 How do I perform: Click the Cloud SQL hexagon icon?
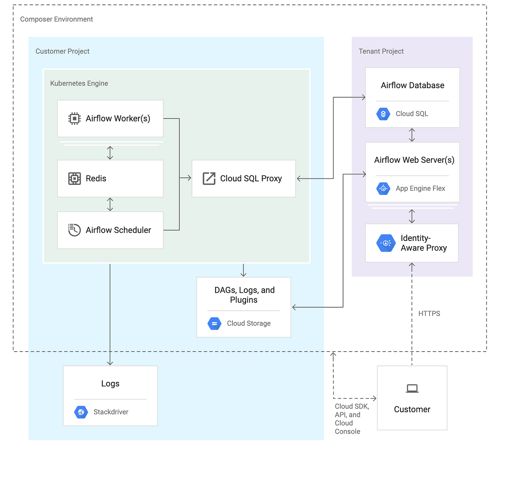point(383,114)
